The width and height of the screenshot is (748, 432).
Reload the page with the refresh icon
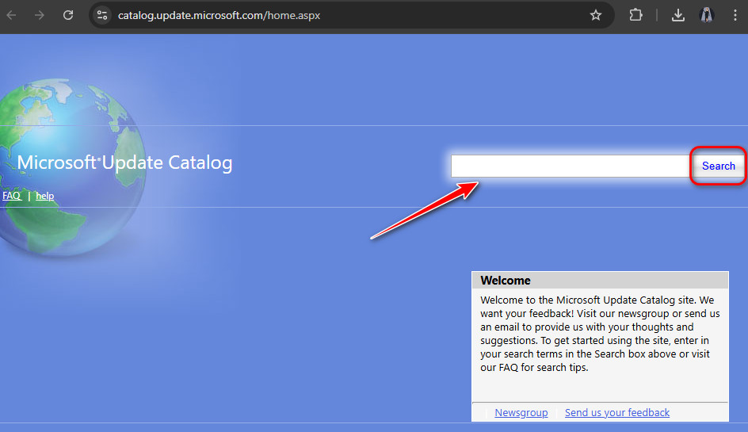(68, 15)
